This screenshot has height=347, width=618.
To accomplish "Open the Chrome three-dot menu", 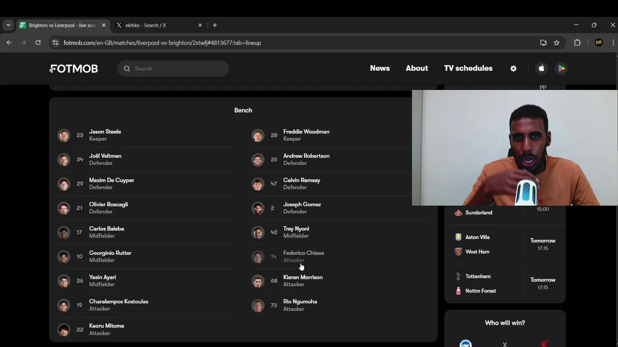I will [x=613, y=42].
